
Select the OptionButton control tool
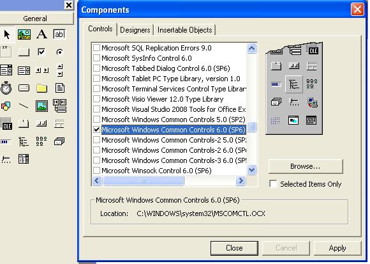click(x=60, y=52)
